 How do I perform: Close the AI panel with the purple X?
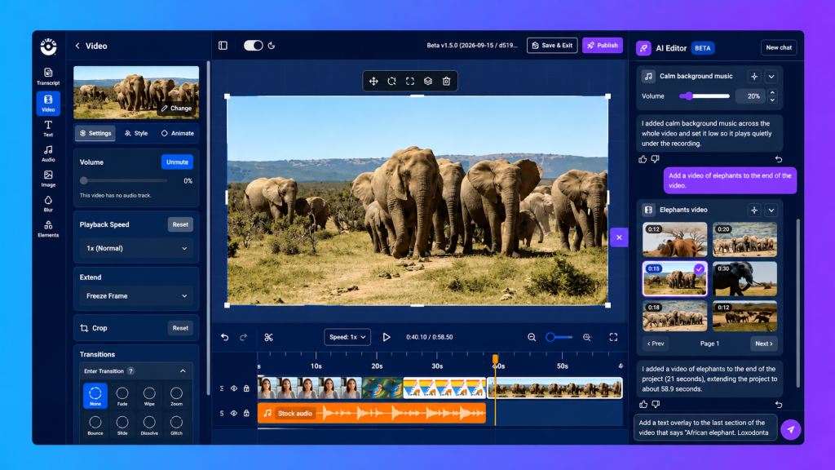(619, 237)
